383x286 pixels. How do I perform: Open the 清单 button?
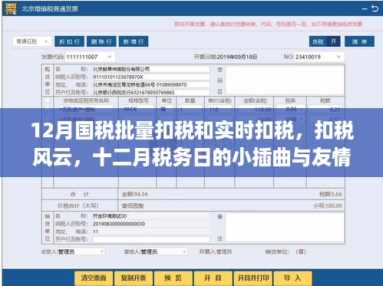(x=359, y=41)
